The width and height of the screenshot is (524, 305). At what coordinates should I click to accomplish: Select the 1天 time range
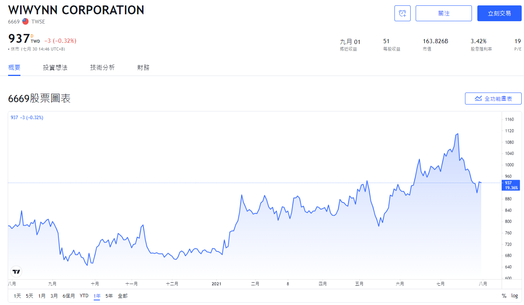(x=17, y=296)
